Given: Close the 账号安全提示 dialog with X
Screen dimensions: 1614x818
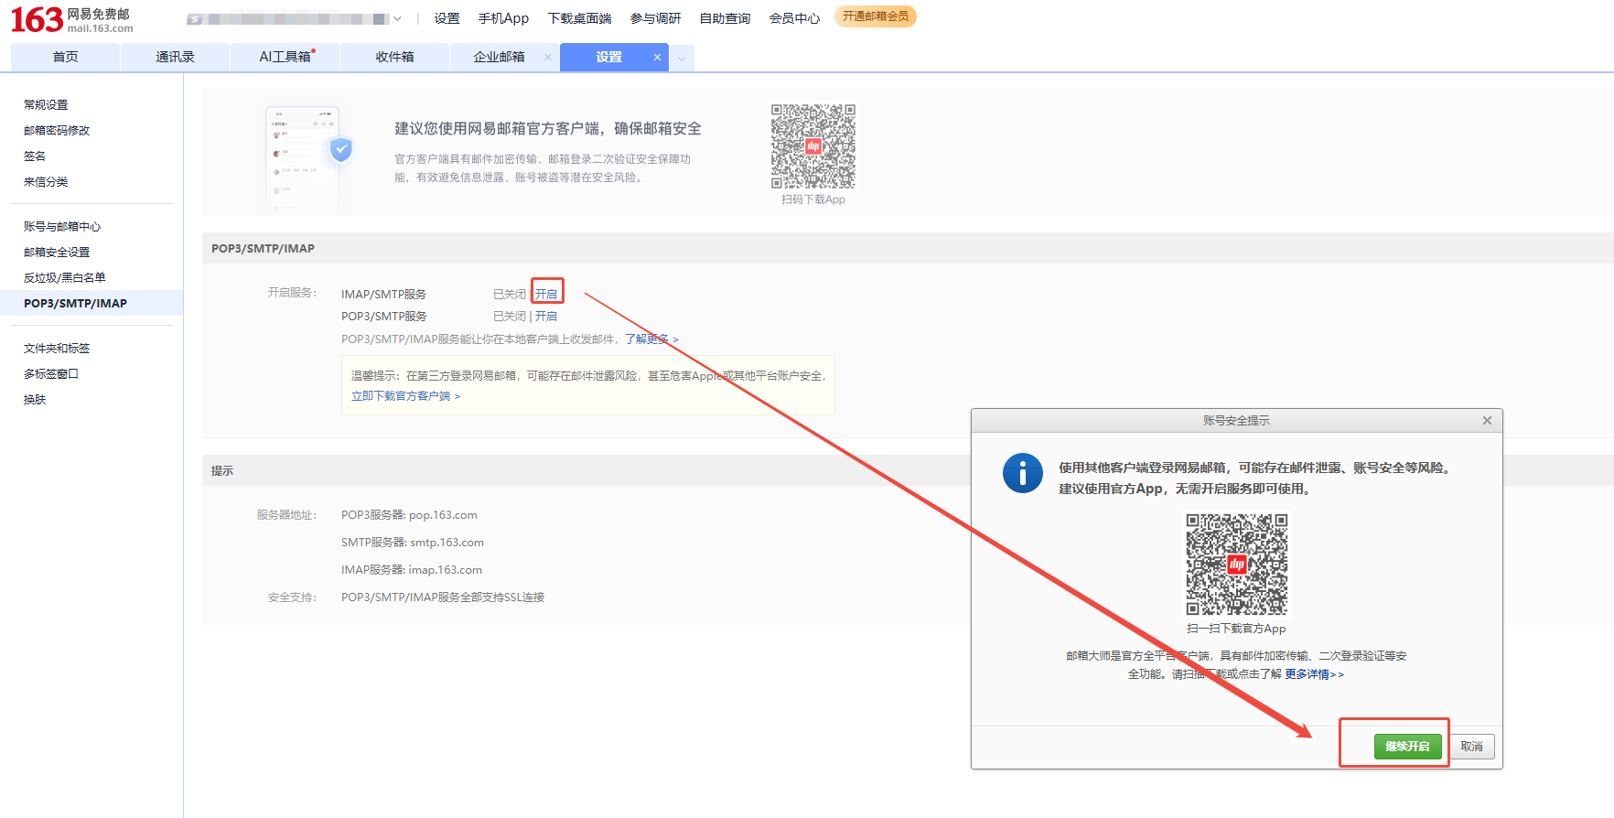Looking at the screenshot, I should tap(1487, 421).
